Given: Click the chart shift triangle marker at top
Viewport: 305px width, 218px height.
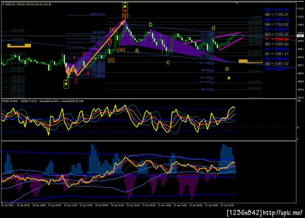Looking at the screenshot, I should click(237, 3).
